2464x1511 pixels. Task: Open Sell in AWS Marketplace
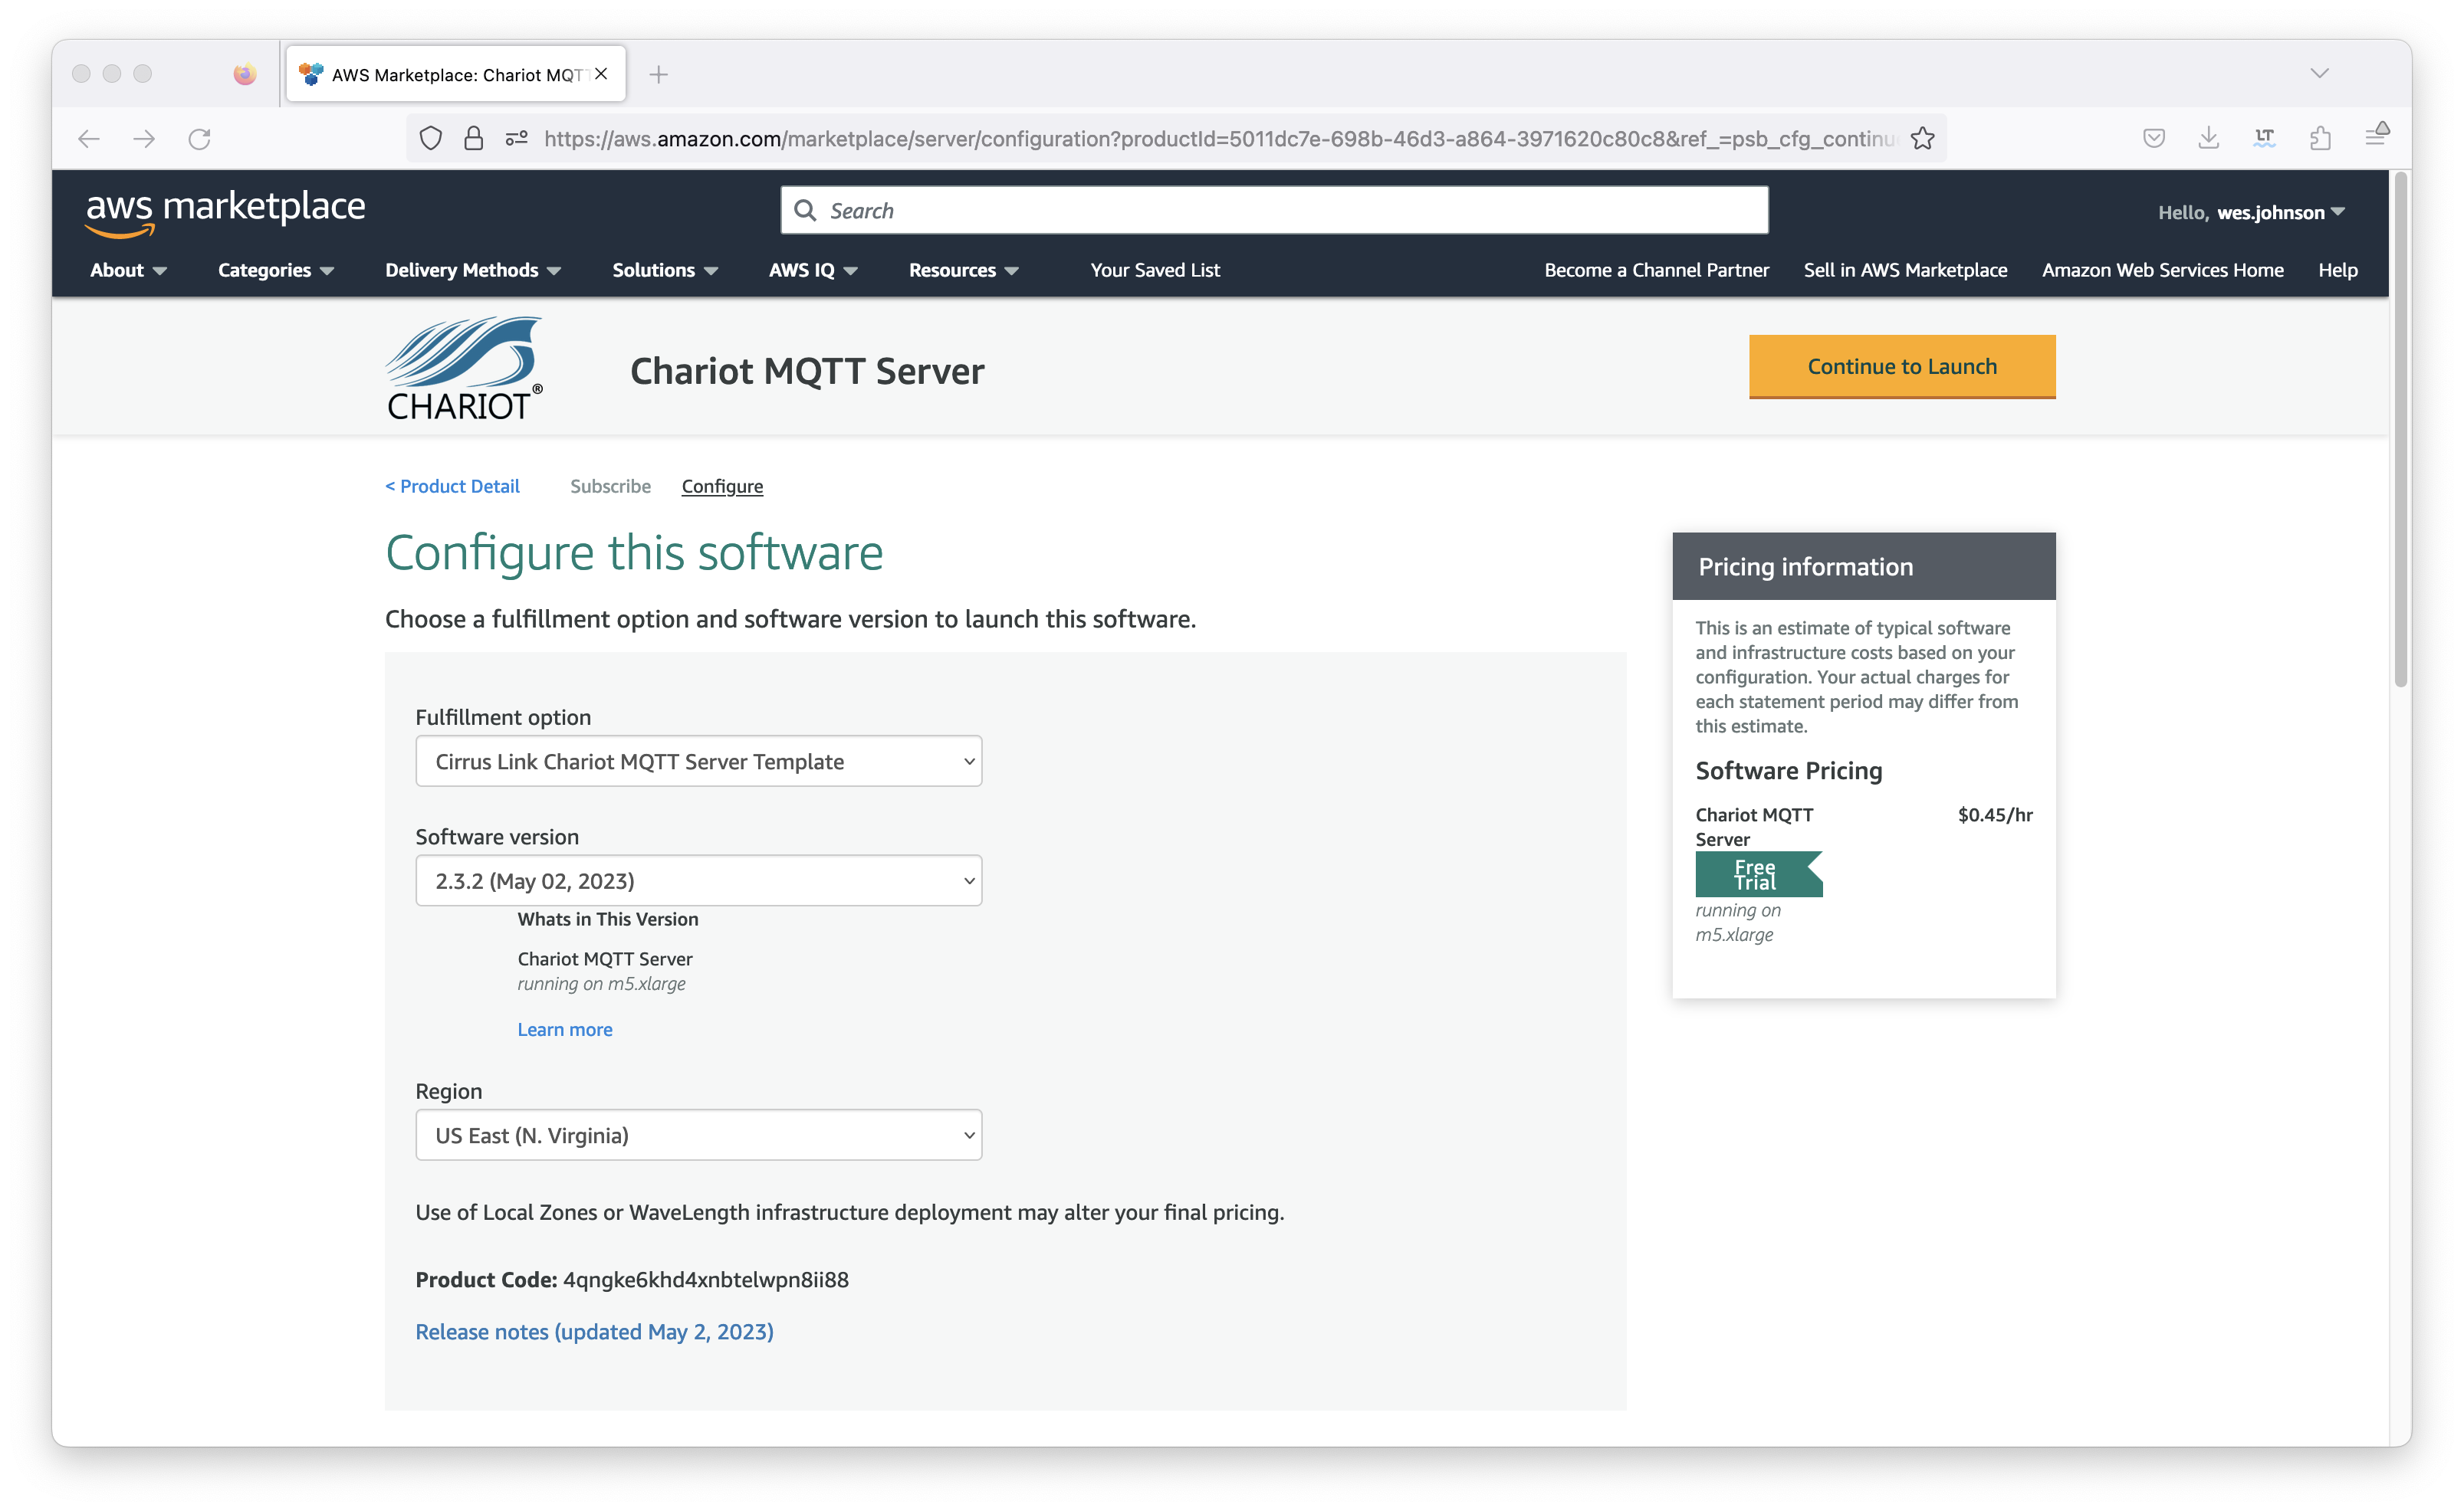click(x=1905, y=270)
